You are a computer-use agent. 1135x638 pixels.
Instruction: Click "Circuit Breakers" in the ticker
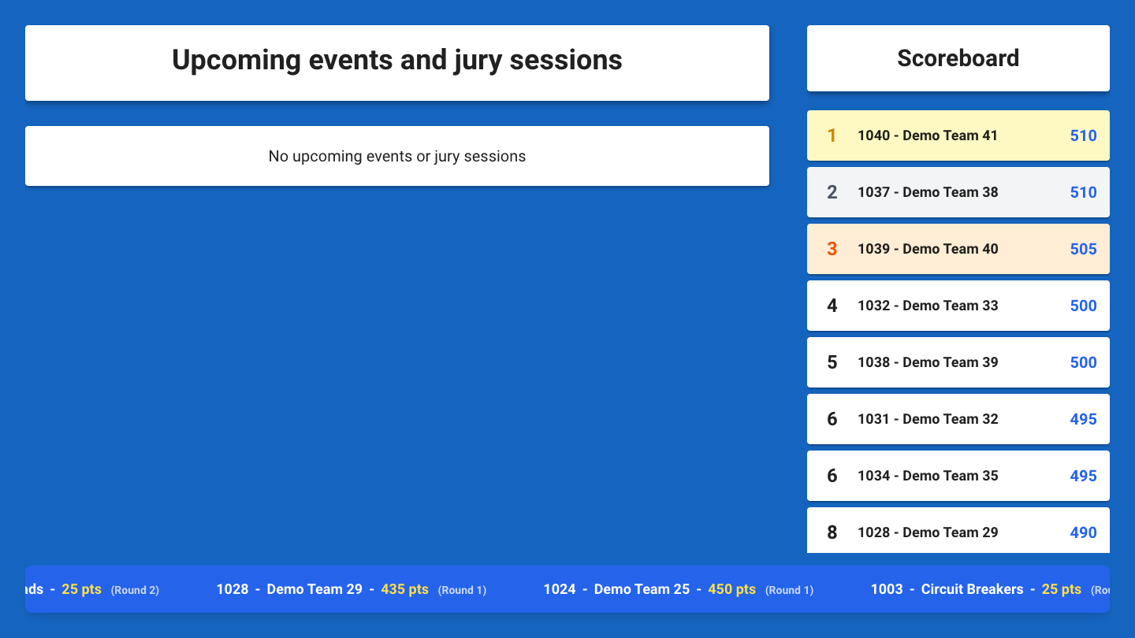coord(972,589)
